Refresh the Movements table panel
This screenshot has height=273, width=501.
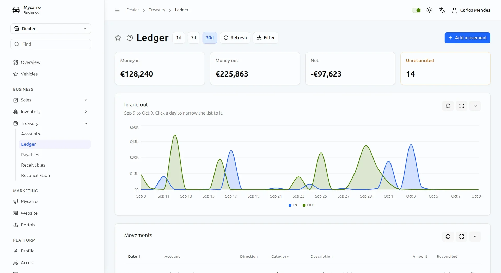click(448, 237)
